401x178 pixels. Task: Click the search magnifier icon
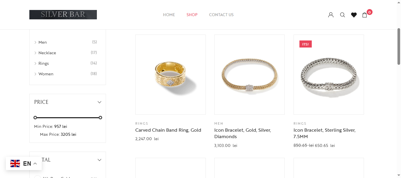pyautogui.click(x=342, y=15)
